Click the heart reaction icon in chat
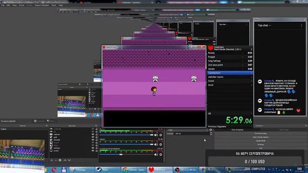Image resolution: width=308 pixels, height=173 pixels. click(298, 111)
